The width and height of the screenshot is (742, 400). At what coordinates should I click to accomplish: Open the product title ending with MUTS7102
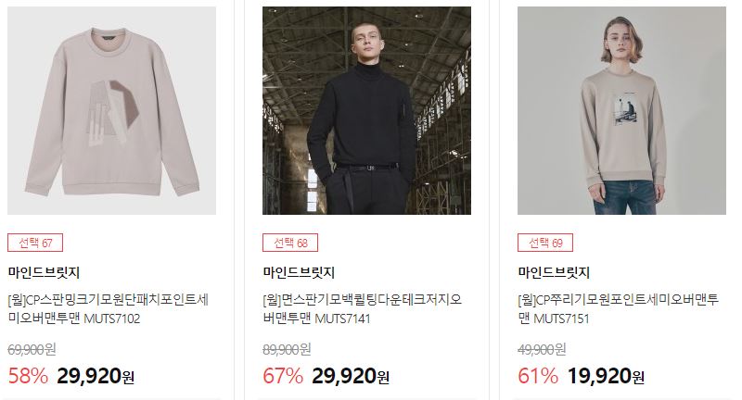point(109,309)
